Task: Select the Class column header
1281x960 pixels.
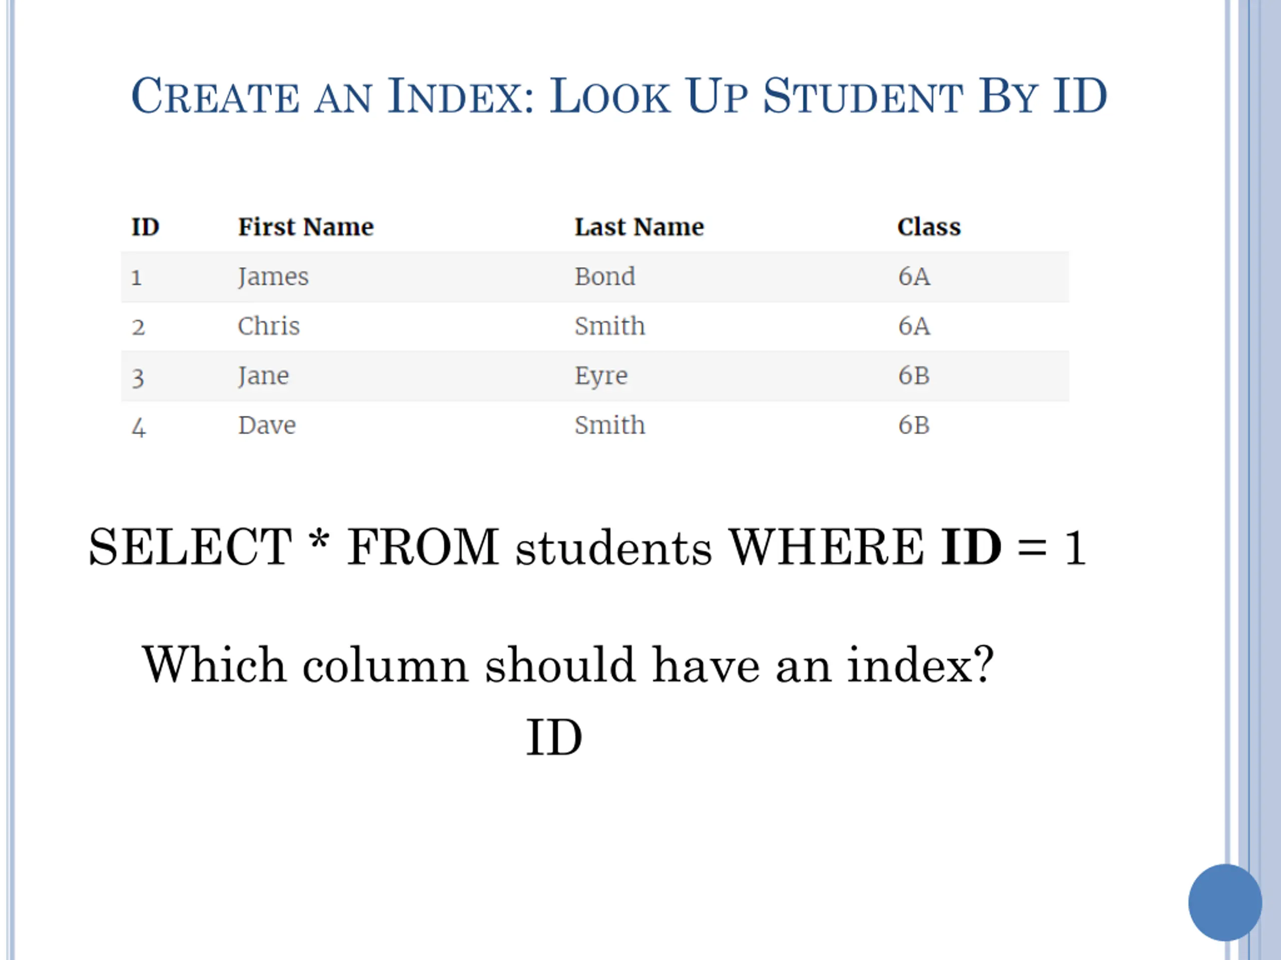Action: [x=928, y=227]
